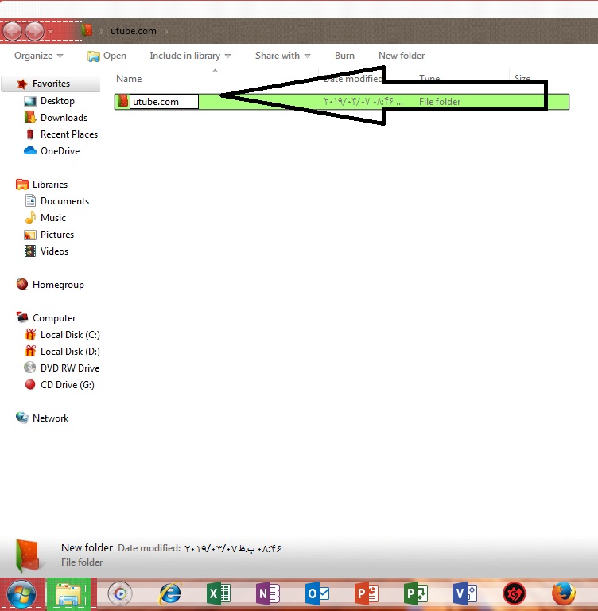Select the File folder type cell
Screen dimensions: 598x611
click(x=440, y=102)
